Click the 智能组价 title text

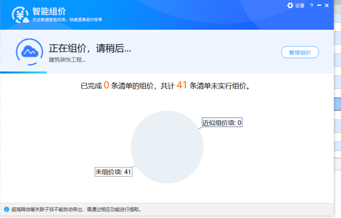tap(49, 12)
